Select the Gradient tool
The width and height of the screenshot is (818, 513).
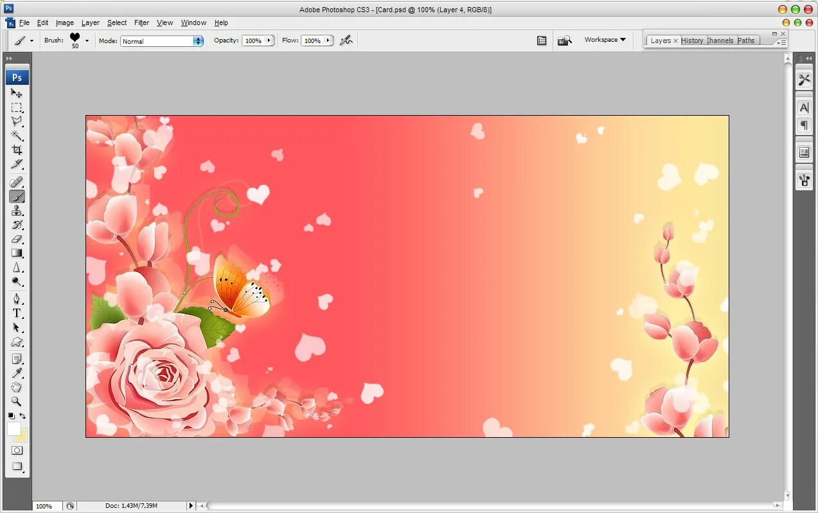(x=17, y=253)
